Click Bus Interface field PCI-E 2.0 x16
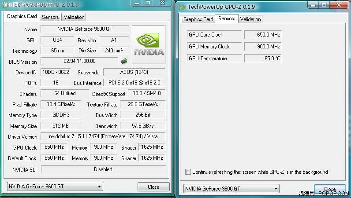 (134, 83)
